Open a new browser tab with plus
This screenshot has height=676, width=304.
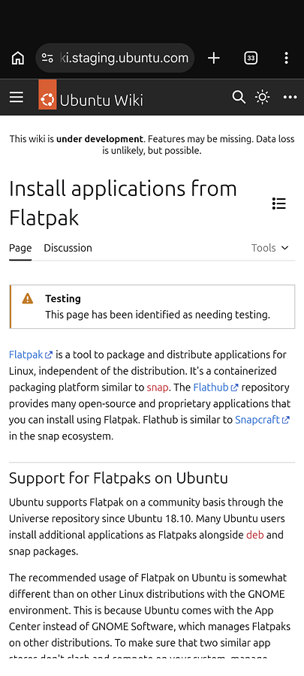tap(214, 58)
